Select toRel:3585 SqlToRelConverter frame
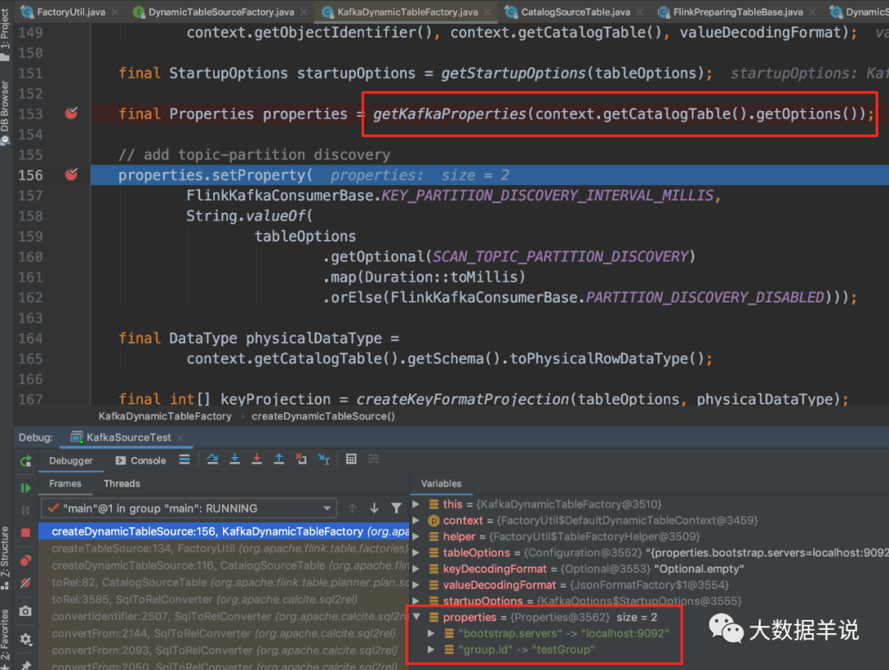889x670 pixels. point(224,599)
